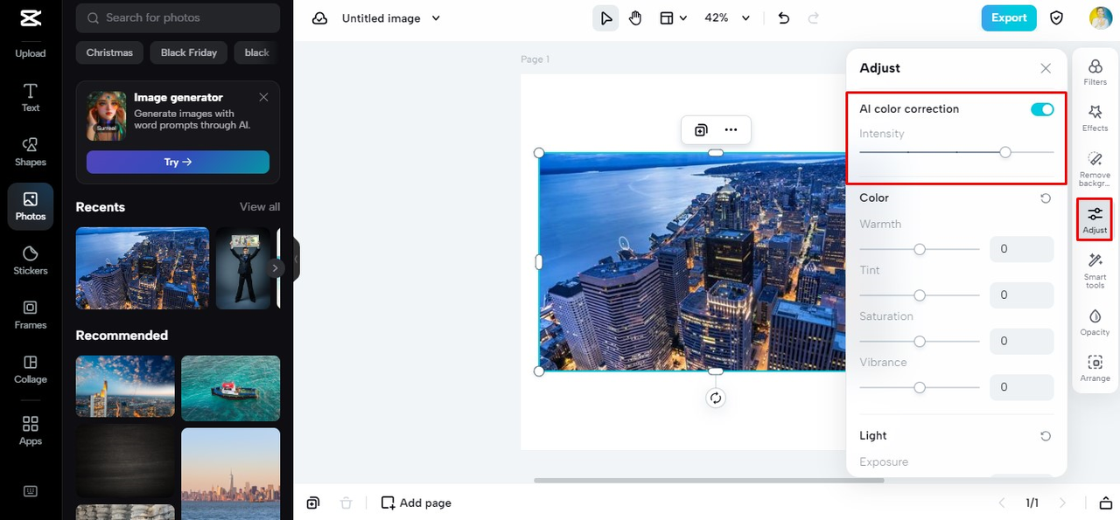Toggle AI color correction switch
This screenshot has height=520, width=1120.
[x=1042, y=109]
